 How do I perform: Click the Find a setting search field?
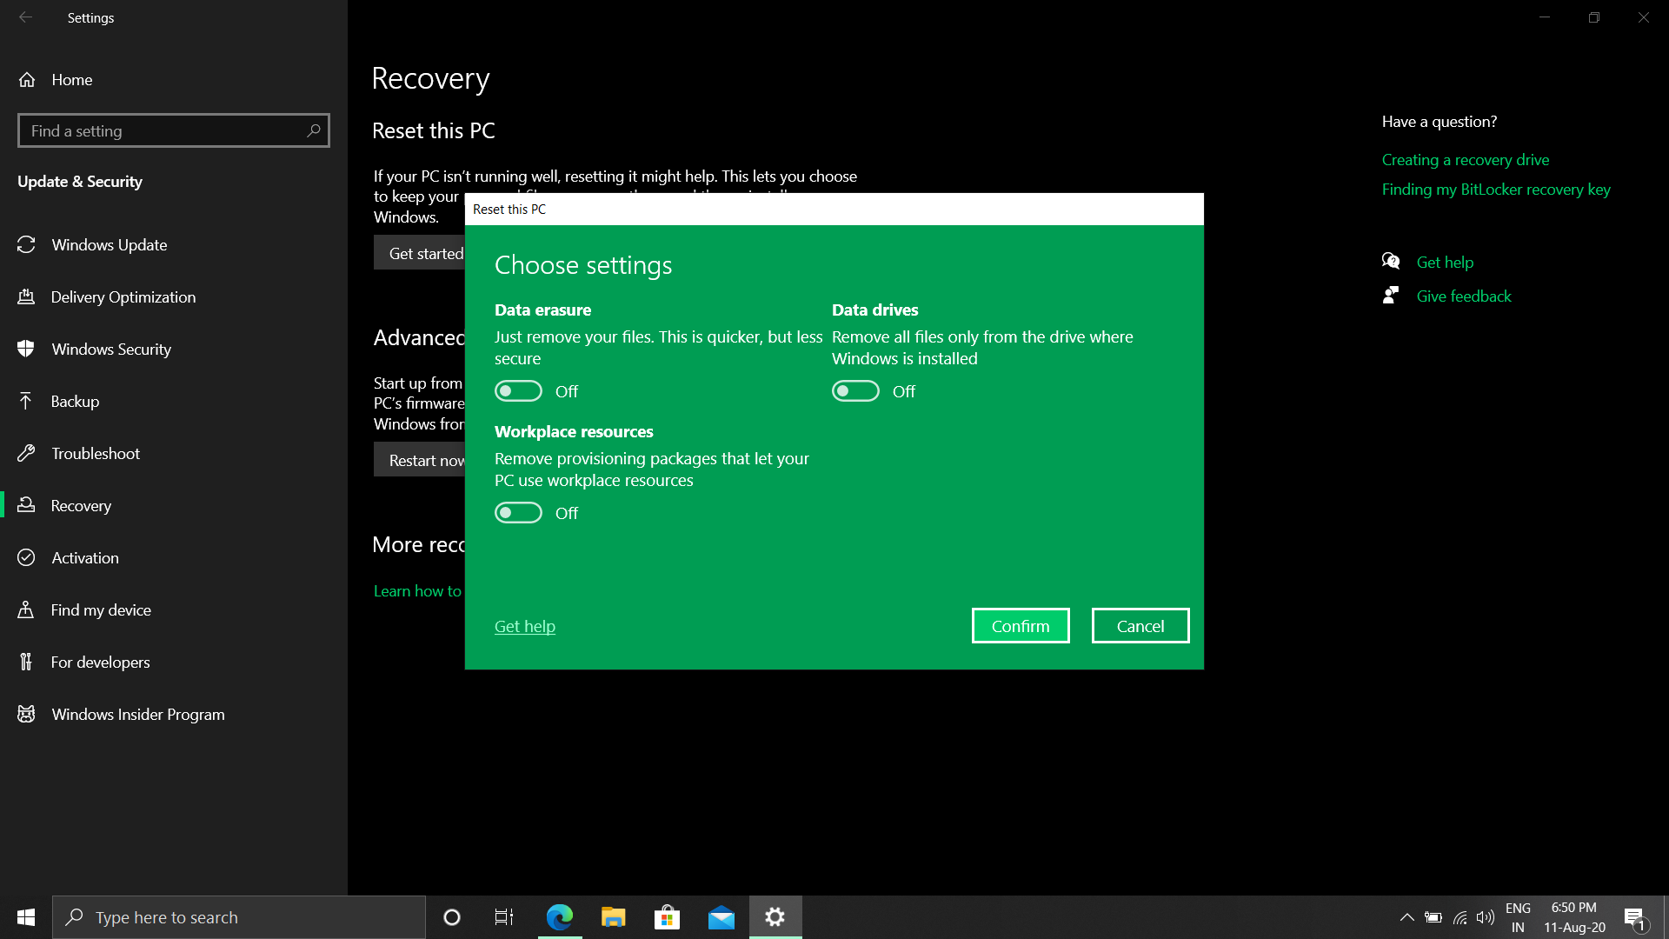coord(173,130)
